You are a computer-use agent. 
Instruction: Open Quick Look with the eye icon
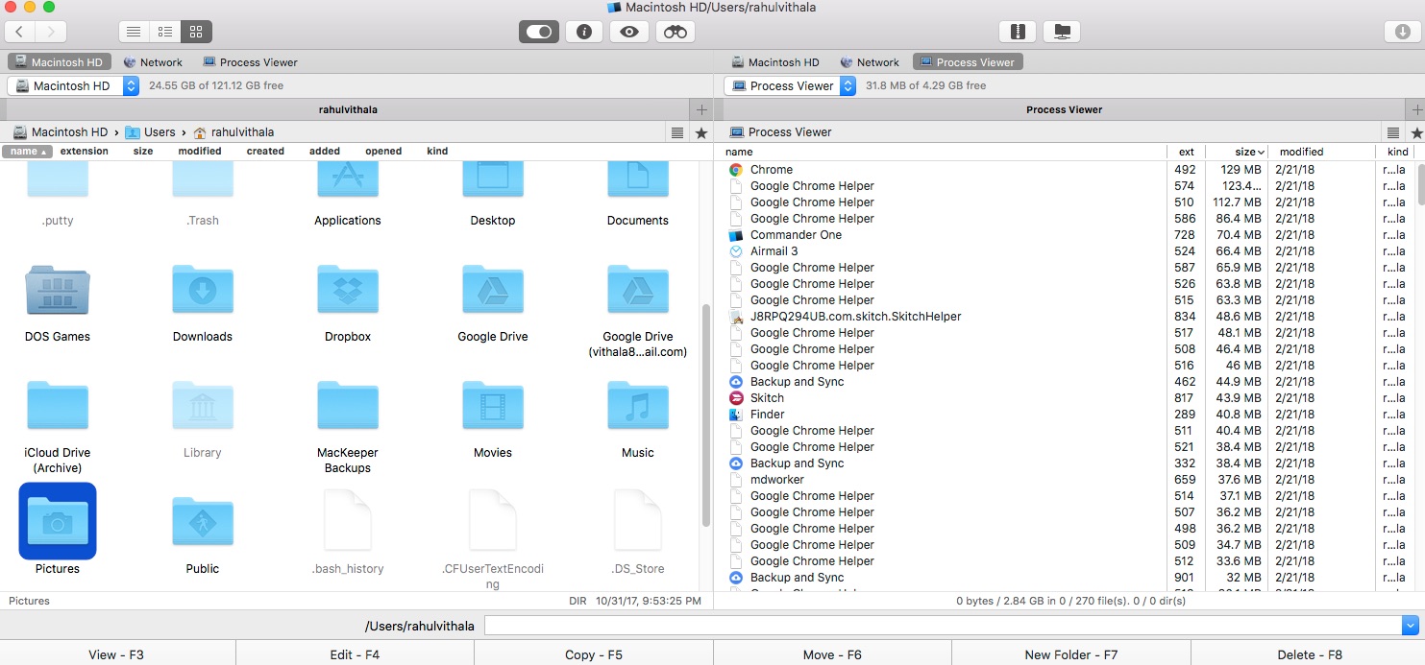pyautogui.click(x=629, y=32)
